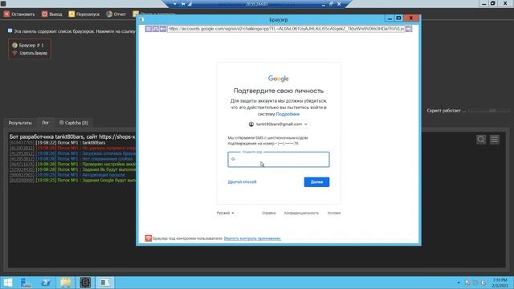Open PowerShell in the taskbar
Screen dimensions: 514x289
pyautogui.click(x=46, y=283)
